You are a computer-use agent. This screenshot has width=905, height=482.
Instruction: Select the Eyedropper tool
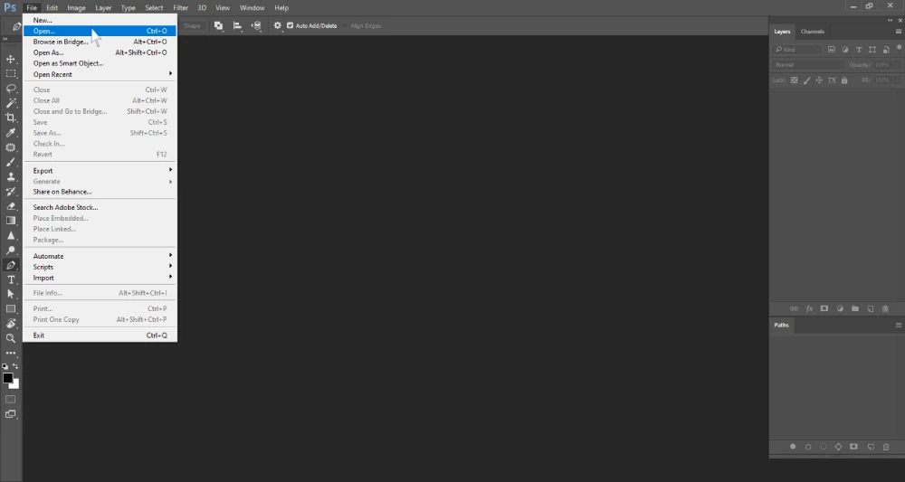(x=10, y=133)
